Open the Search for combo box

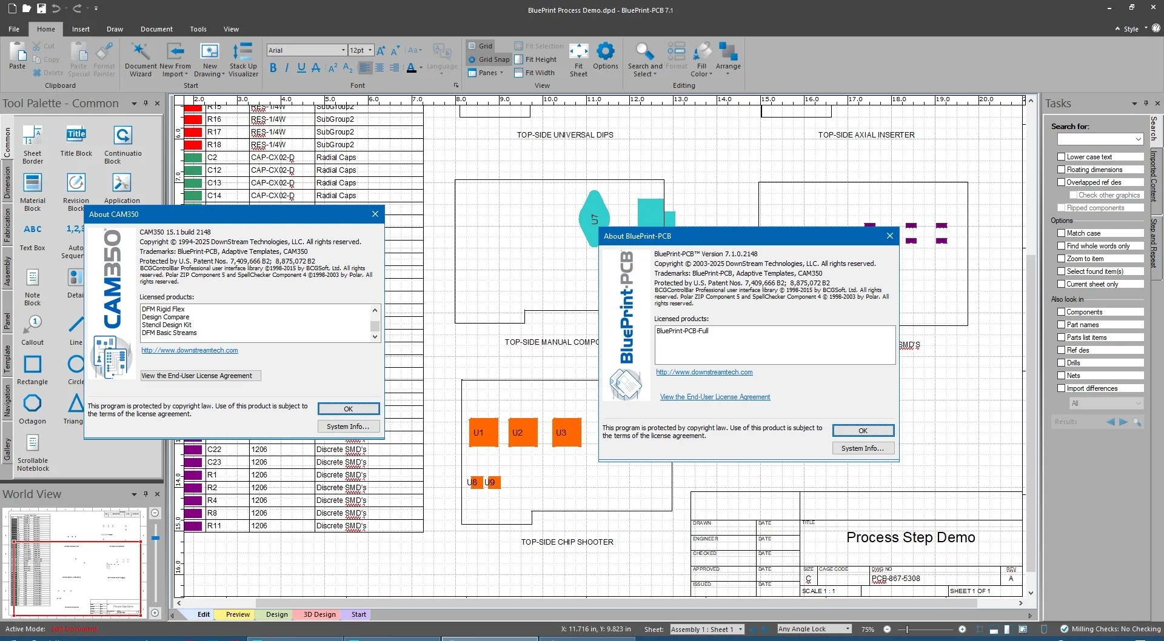click(1100, 139)
